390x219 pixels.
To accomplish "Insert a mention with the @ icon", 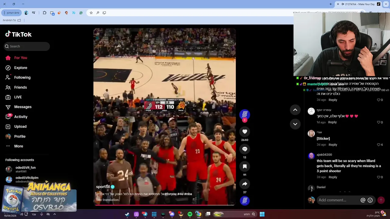I will [x=363, y=200].
